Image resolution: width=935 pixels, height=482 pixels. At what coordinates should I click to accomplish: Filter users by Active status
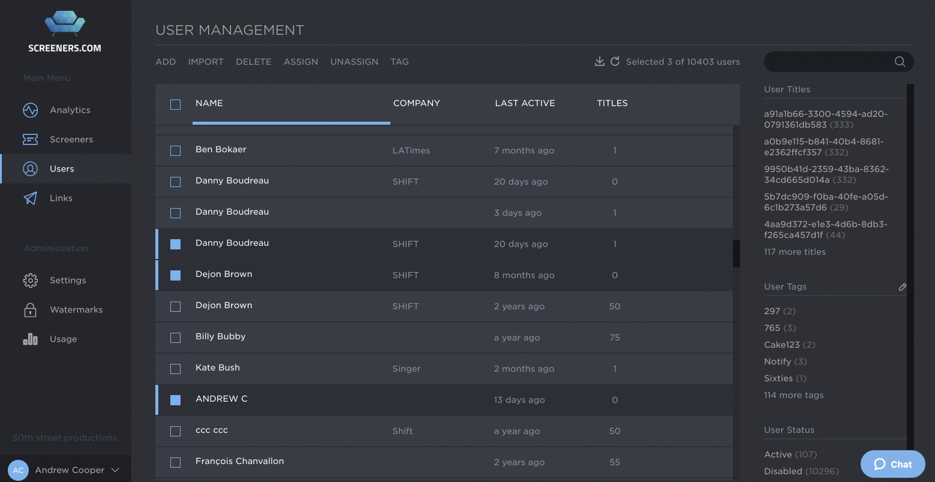pos(778,454)
